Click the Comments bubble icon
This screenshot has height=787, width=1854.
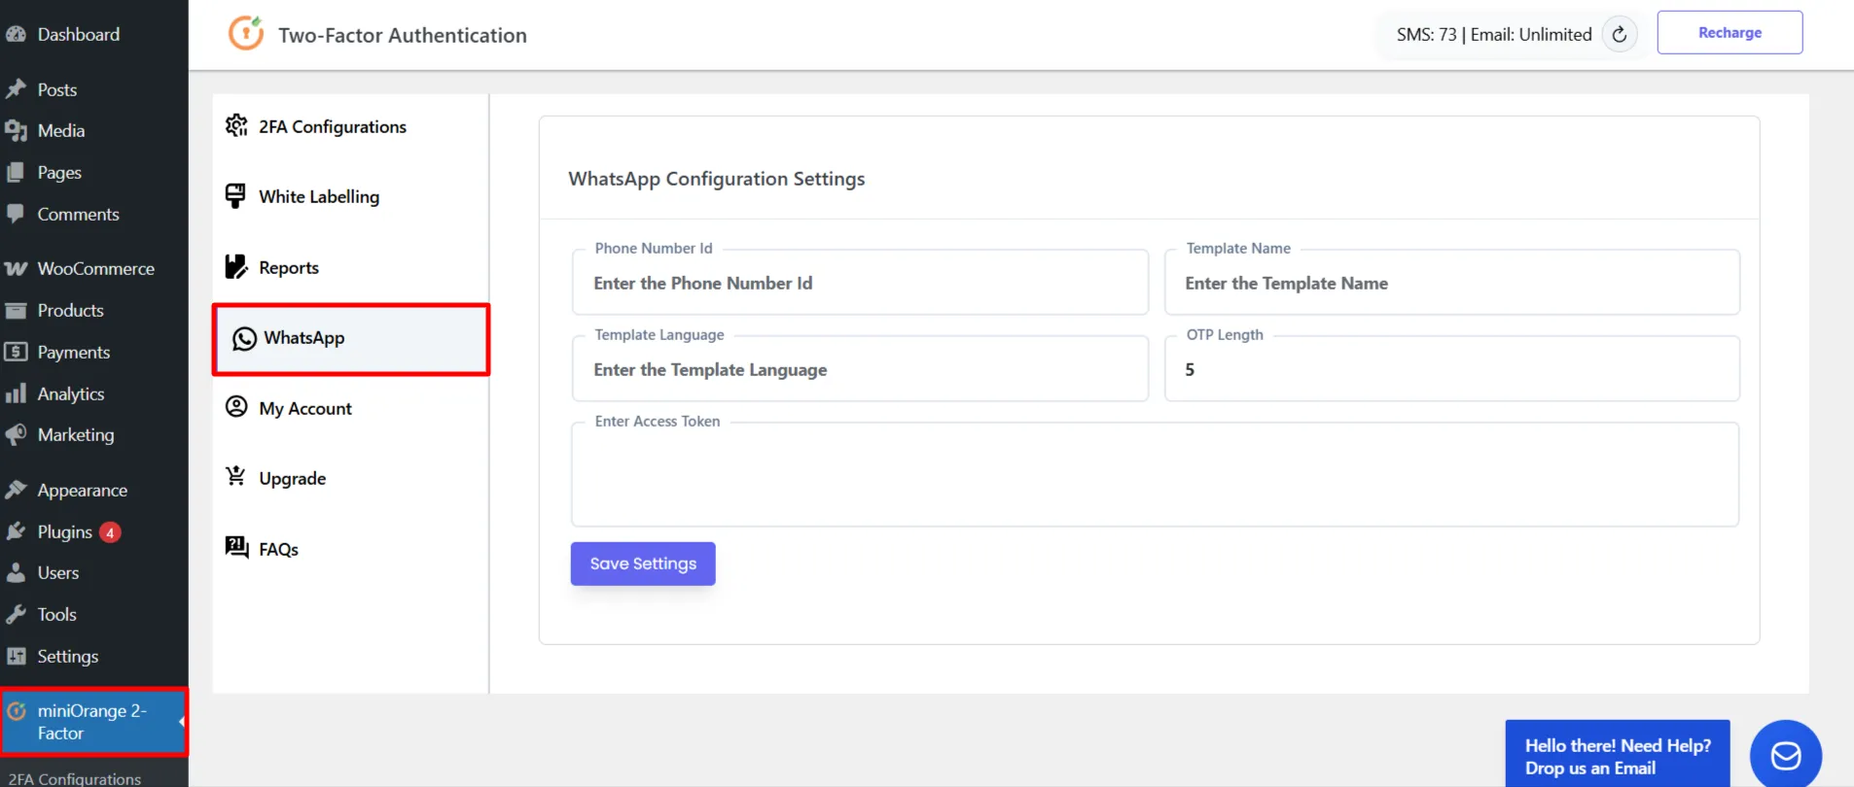coord(16,214)
